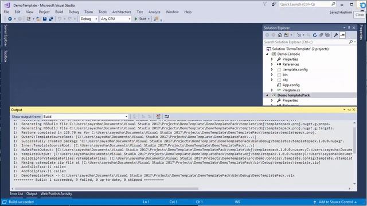The width and height of the screenshot is (367, 206).
Task: Open the Solution Explorer window position dropdown
Action: pyautogui.click(x=344, y=28)
